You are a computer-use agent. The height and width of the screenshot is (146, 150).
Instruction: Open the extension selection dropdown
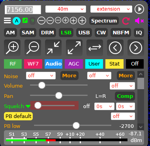tap(111, 9)
